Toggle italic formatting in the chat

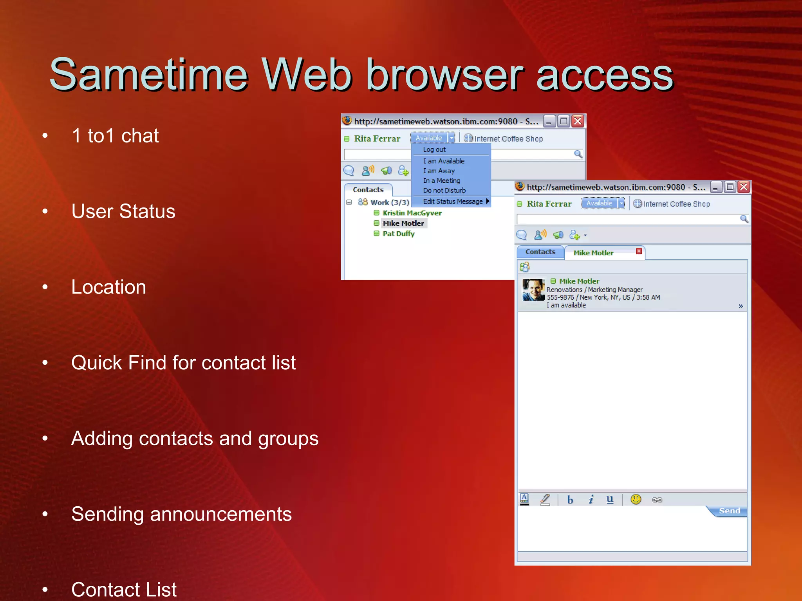591,500
